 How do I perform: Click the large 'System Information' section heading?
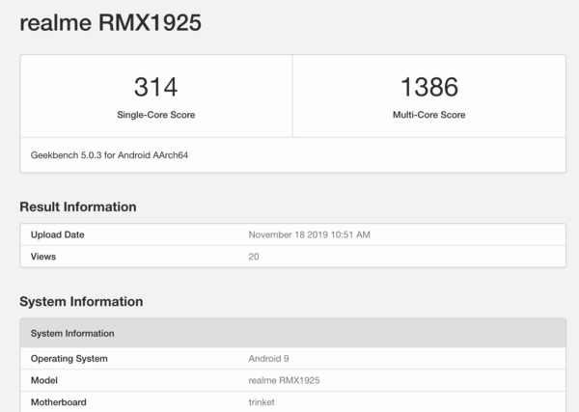(81, 302)
